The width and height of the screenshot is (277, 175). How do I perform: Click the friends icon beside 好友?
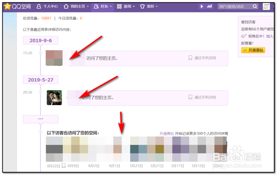tap(96, 7)
